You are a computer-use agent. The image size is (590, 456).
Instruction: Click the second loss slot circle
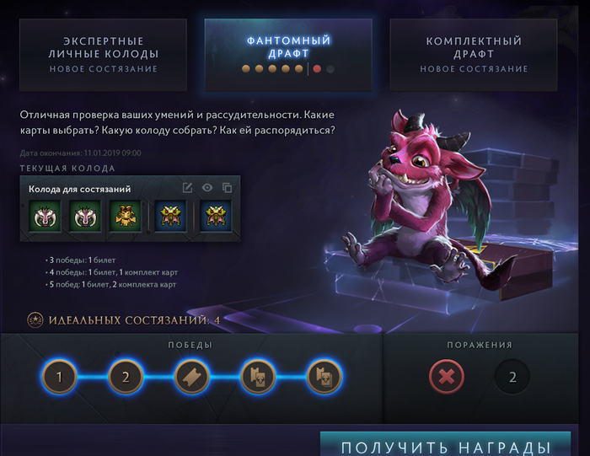pos(512,377)
